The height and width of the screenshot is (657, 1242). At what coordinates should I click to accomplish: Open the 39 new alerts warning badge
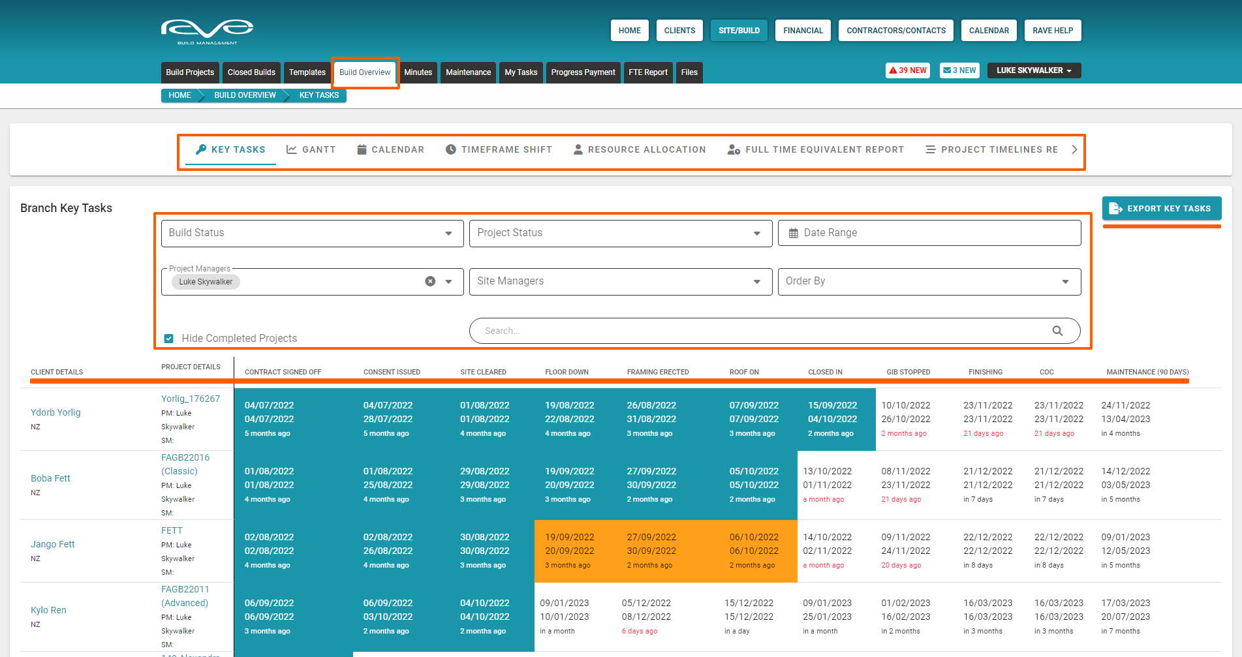coord(907,70)
